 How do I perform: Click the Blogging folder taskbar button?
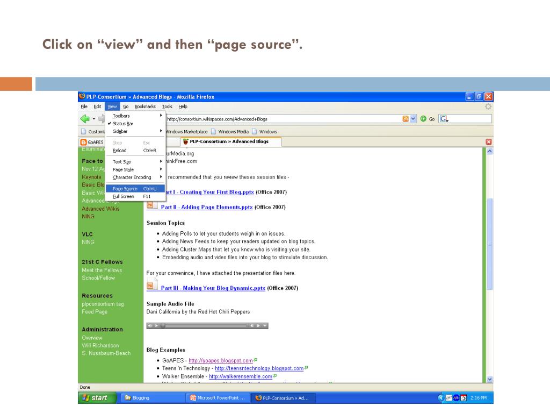coord(154,398)
